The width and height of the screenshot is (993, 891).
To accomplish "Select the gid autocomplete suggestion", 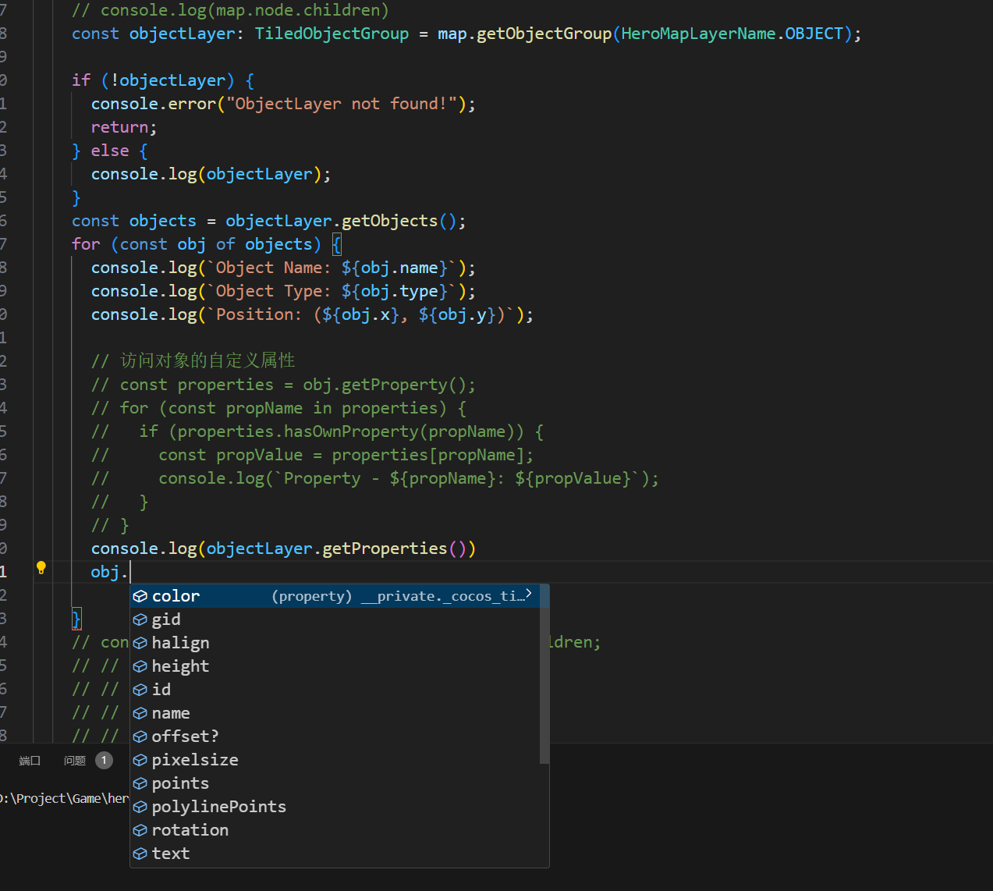I will click(335, 619).
